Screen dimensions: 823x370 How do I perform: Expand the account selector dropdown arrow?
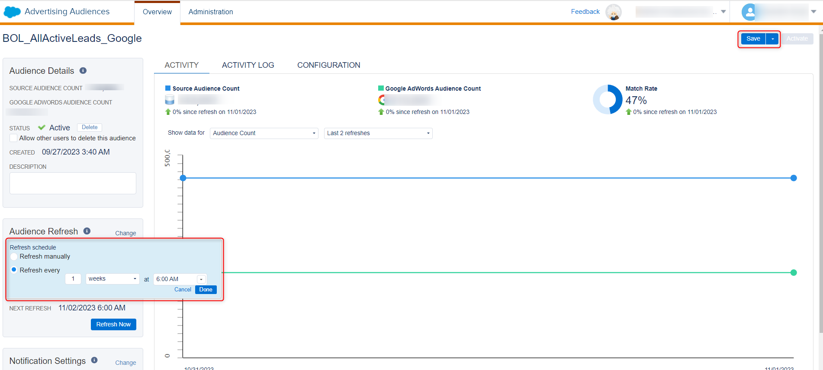723,12
